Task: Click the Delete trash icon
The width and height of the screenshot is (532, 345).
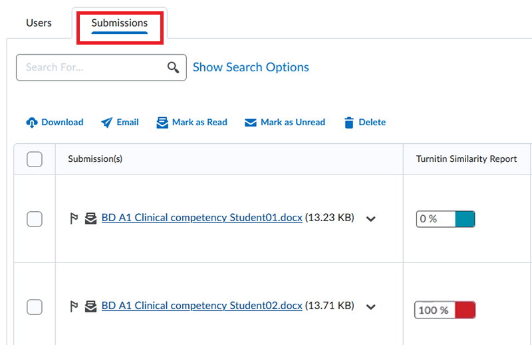Action: click(349, 123)
